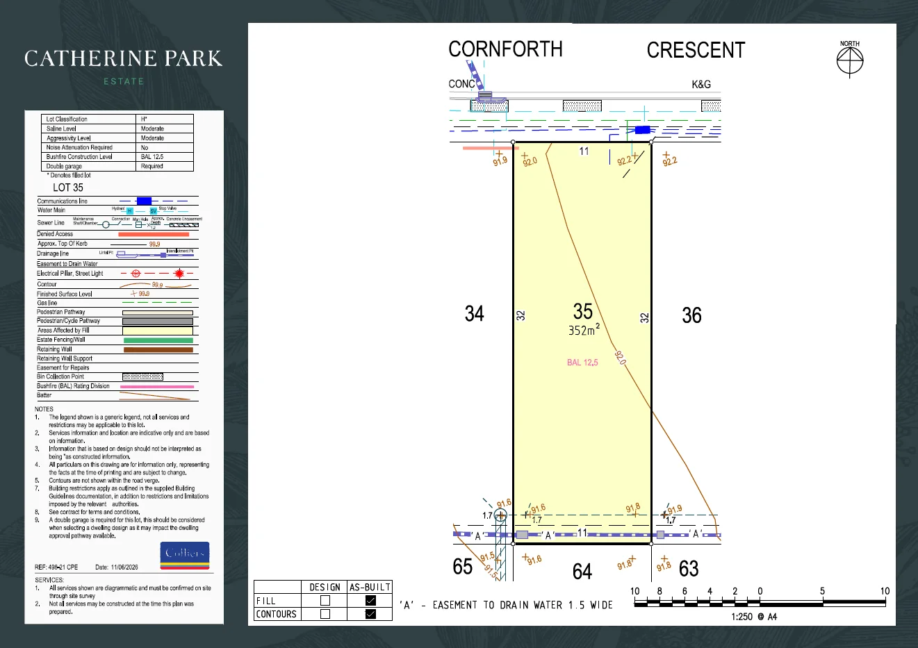Viewport: 918px width, 648px height.
Task: Enable the DESIGN checkbox for FILL
Action: [325, 601]
